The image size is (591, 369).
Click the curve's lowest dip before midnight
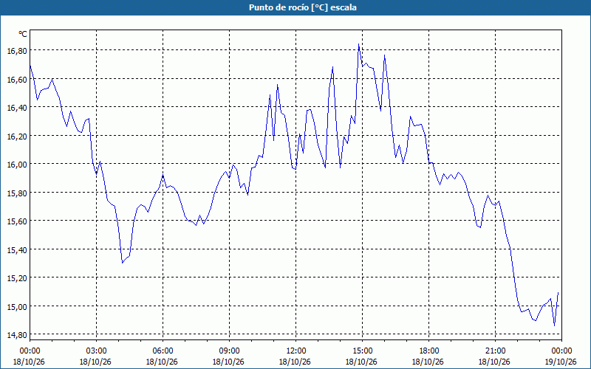pyautogui.click(x=554, y=325)
